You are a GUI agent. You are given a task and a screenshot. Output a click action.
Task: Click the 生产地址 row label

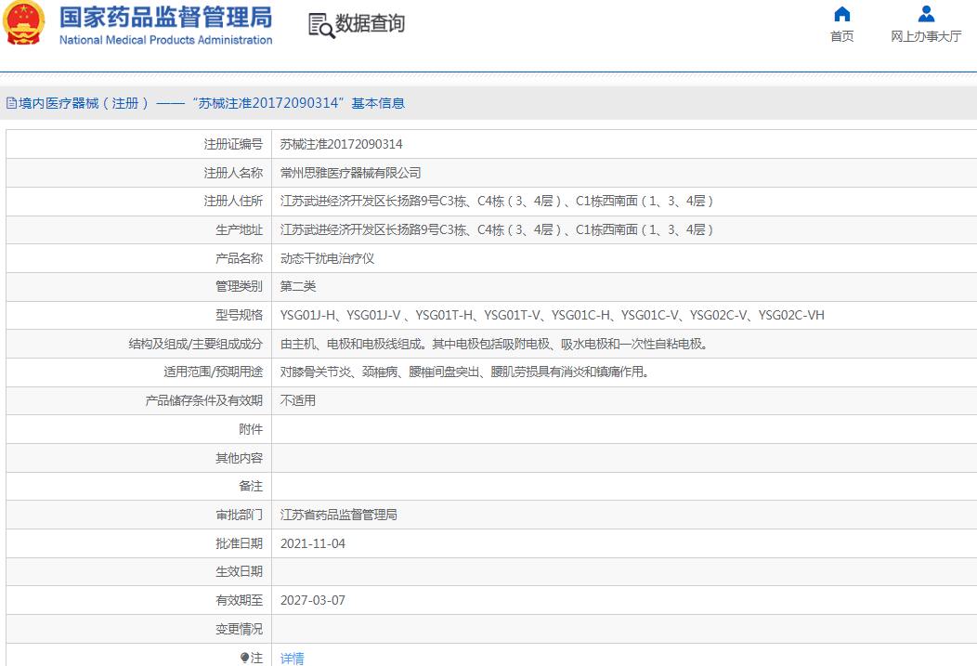pos(240,229)
